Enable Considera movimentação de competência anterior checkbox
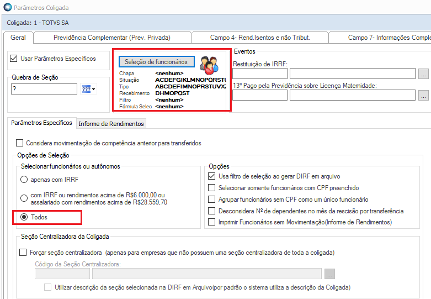 19,143
